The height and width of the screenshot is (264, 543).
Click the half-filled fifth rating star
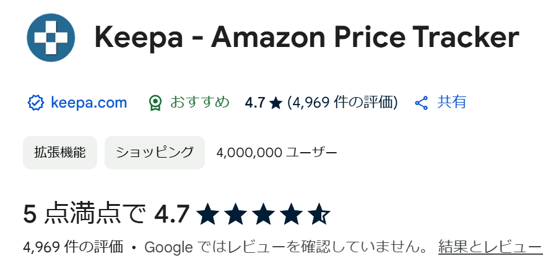[x=319, y=215]
